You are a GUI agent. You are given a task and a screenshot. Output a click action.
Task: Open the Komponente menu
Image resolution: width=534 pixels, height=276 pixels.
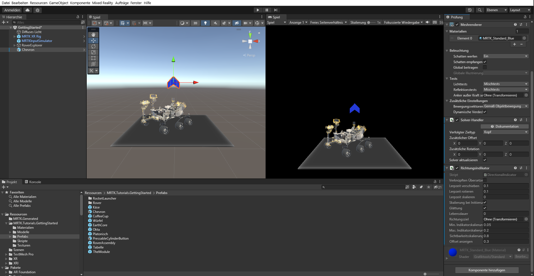pyautogui.click(x=80, y=3)
